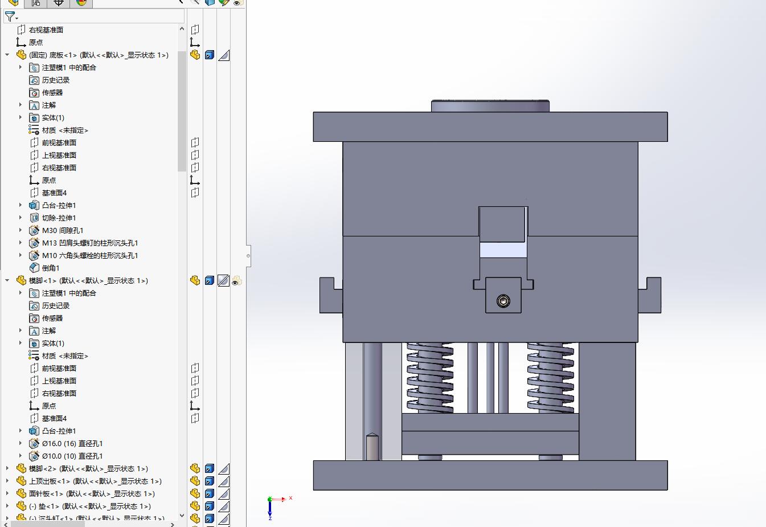Expand the 模脚<2> component node
The image size is (766, 527).
pyautogui.click(x=7, y=469)
